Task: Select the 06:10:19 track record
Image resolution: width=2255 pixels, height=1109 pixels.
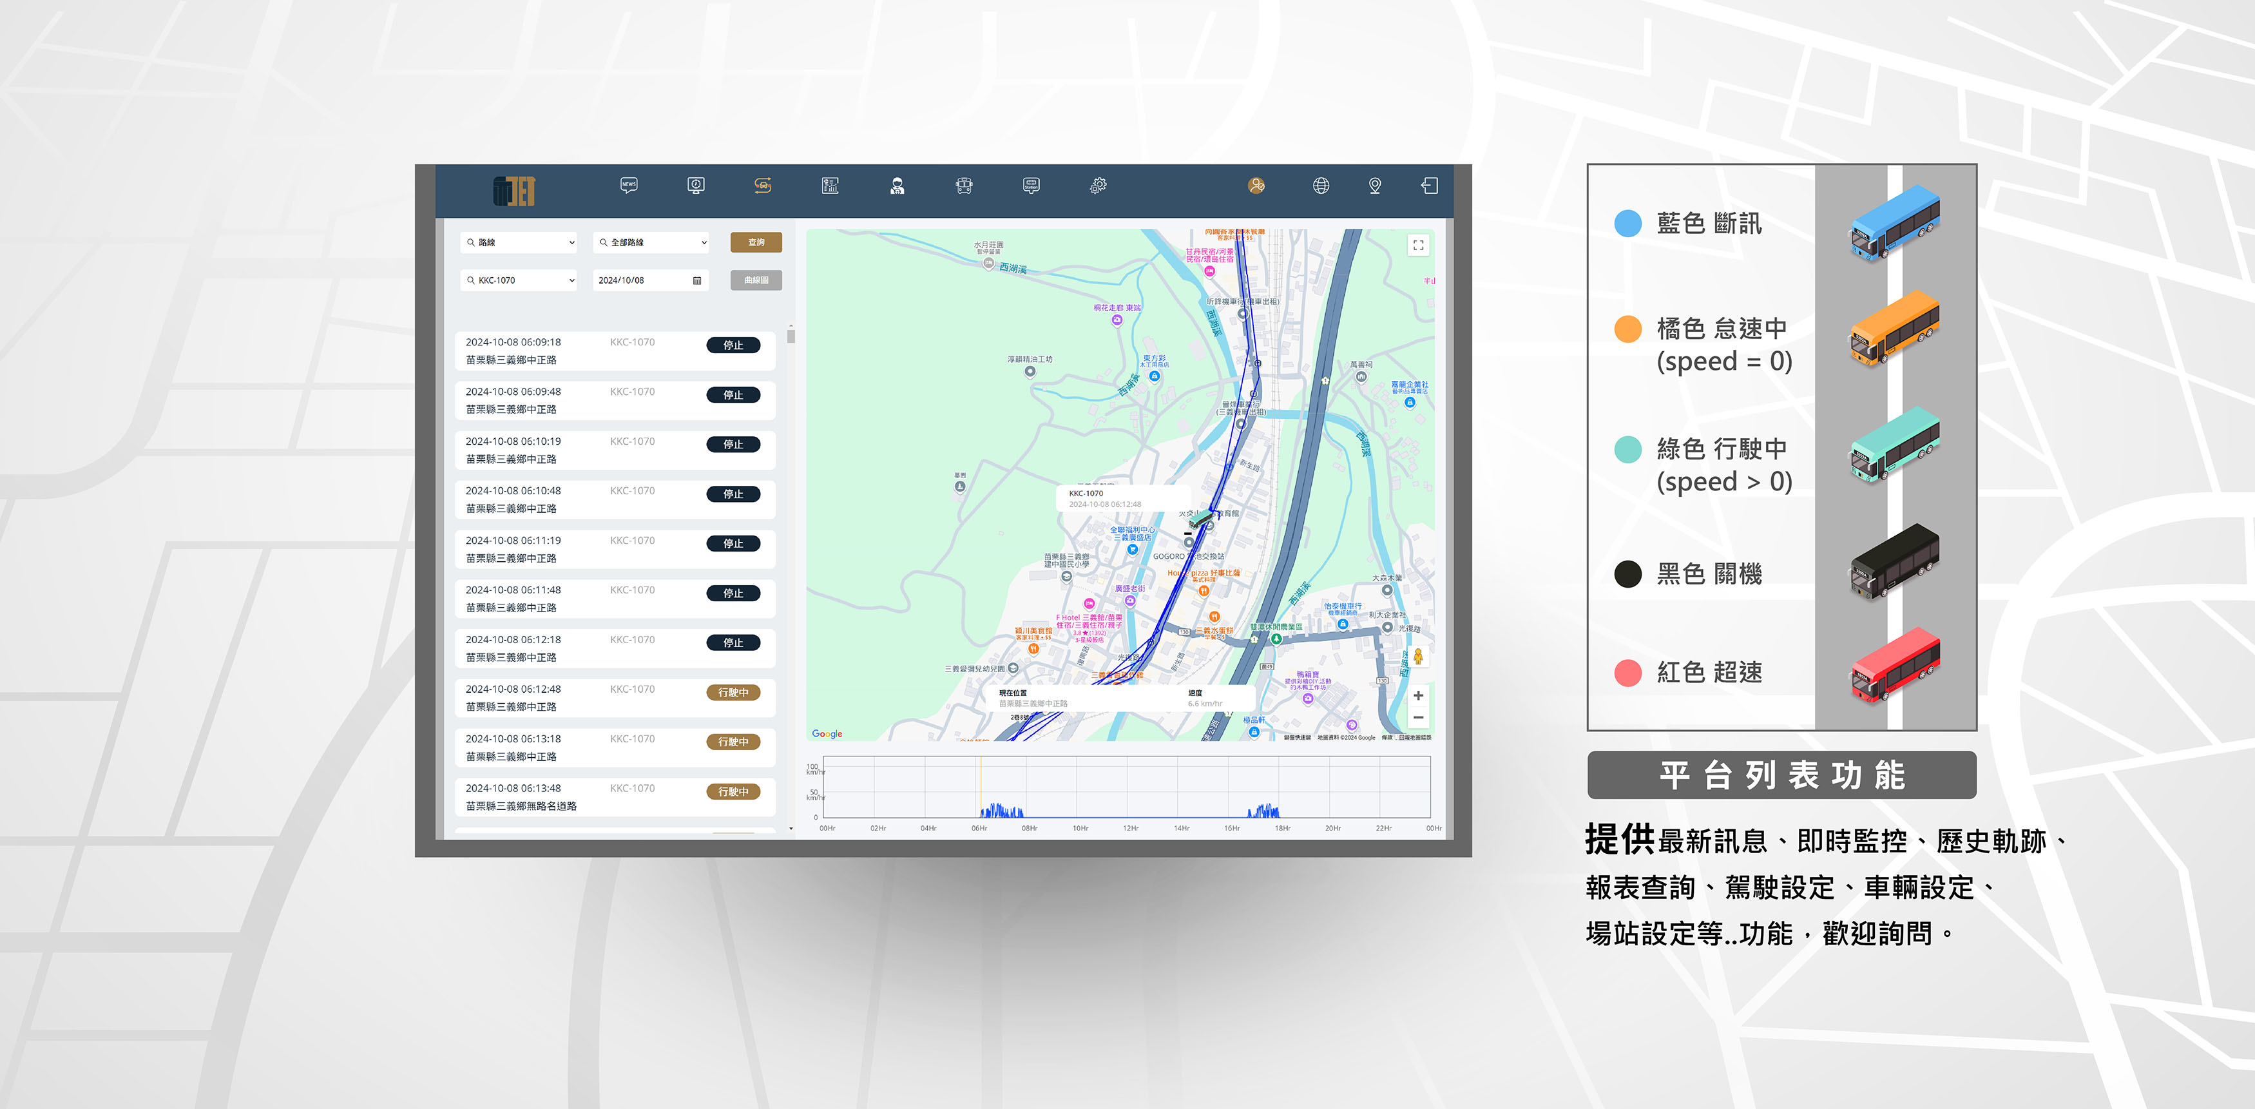Action: coord(615,450)
